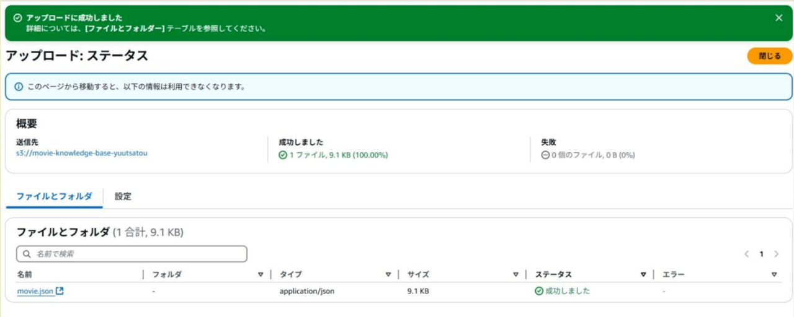The width and height of the screenshot is (794, 317).
Task: Sort by サイズ column arrow
Action: click(x=515, y=274)
